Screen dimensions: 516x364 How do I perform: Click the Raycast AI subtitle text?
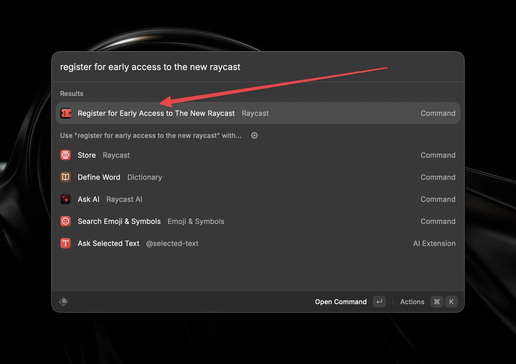[124, 199]
